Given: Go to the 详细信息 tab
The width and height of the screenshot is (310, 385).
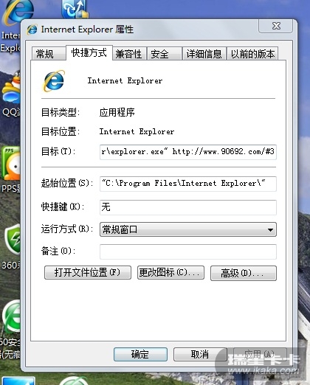Looking at the screenshot, I should pyautogui.click(x=204, y=54).
